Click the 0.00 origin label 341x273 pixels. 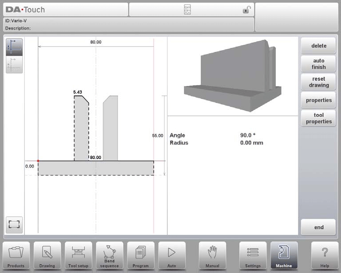[30, 166]
